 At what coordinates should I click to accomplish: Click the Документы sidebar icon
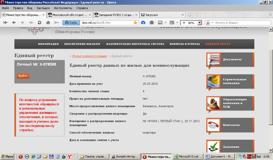pyautogui.click(x=213, y=59)
